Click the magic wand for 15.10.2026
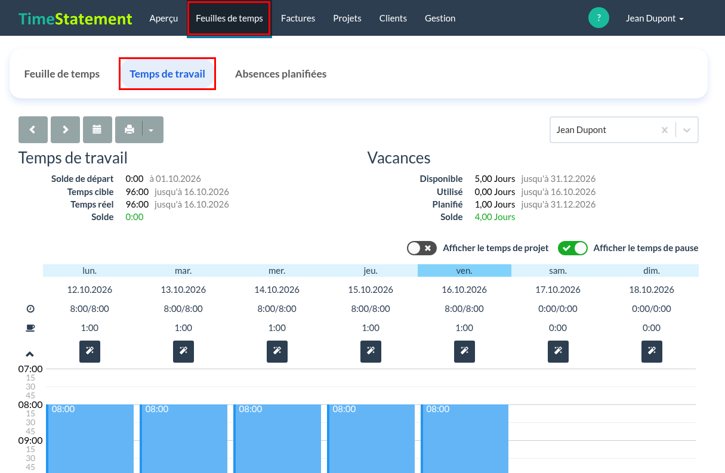Screen dimensions: 725x473 click(371, 351)
